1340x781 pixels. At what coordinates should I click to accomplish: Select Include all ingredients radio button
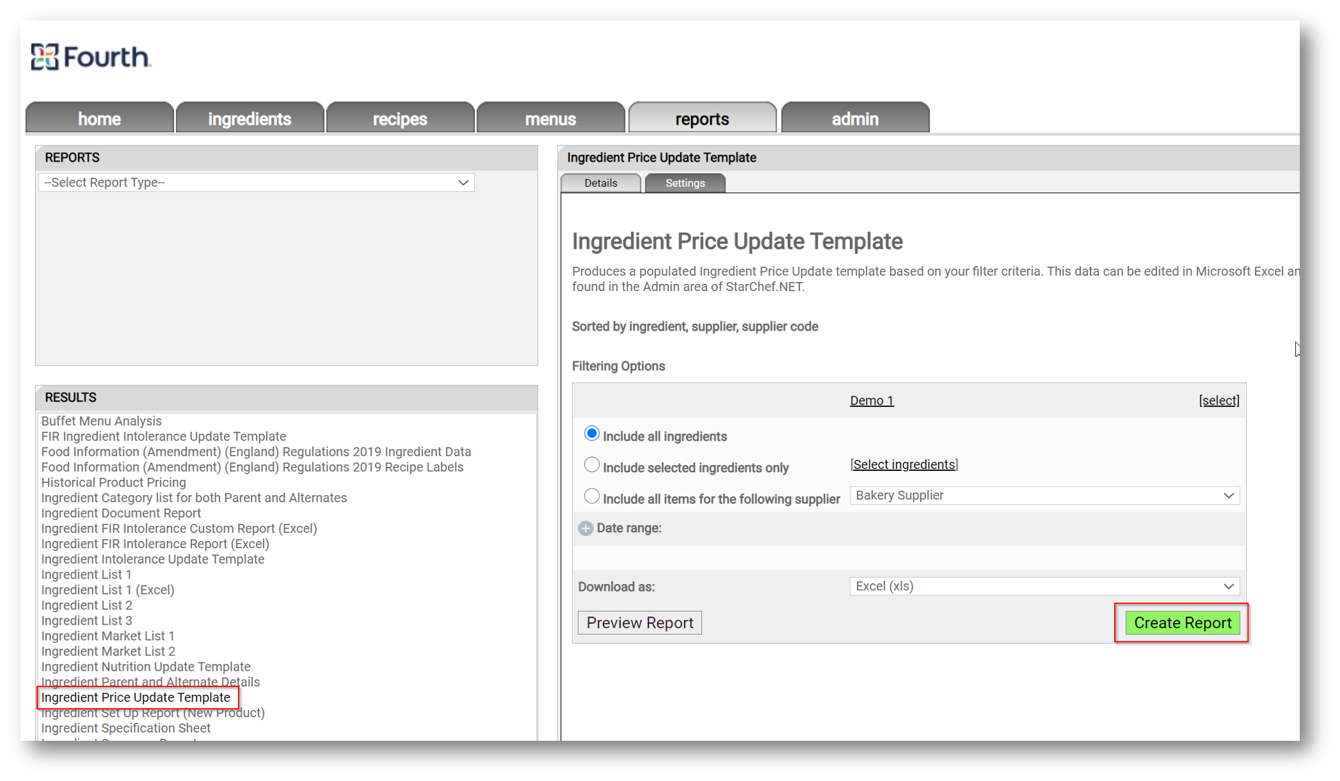point(592,434)
